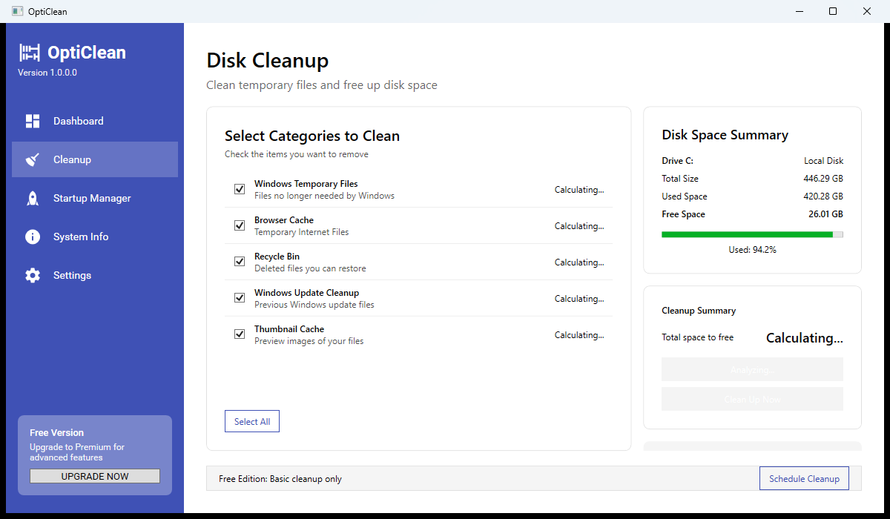Go to Startup Manager
Viewport: 890px width, 519px height.
[x=95, y=198]
